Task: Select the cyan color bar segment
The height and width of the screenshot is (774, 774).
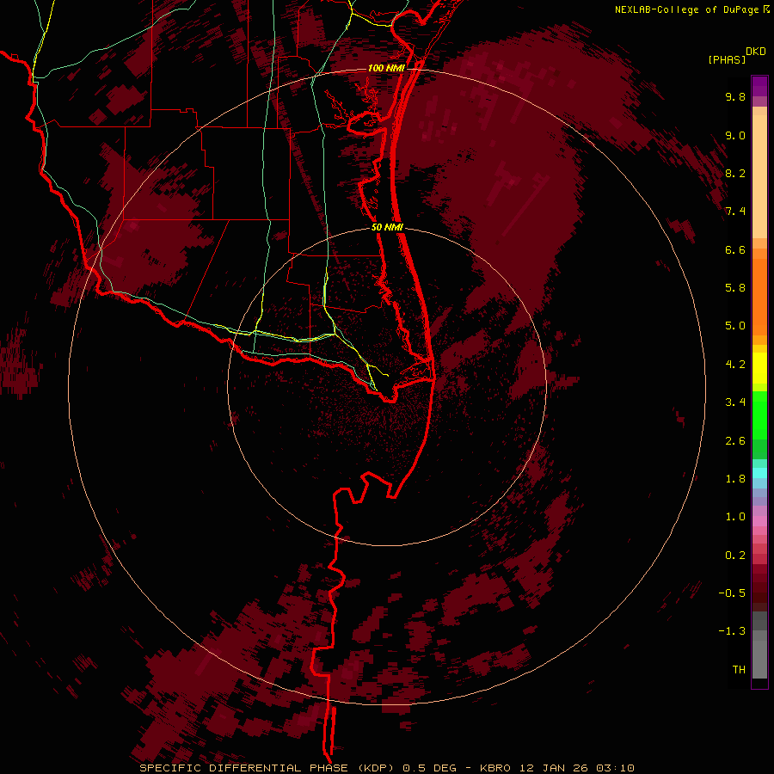Action: [759, 473]
